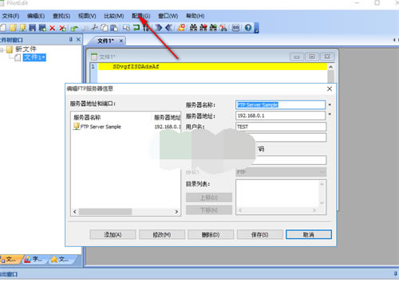Click the Save file toolbar icon

tap(32, 28)
